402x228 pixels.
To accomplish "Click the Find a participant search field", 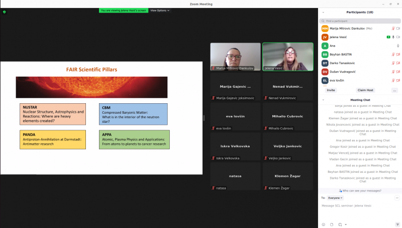I will tap(360, 21).
